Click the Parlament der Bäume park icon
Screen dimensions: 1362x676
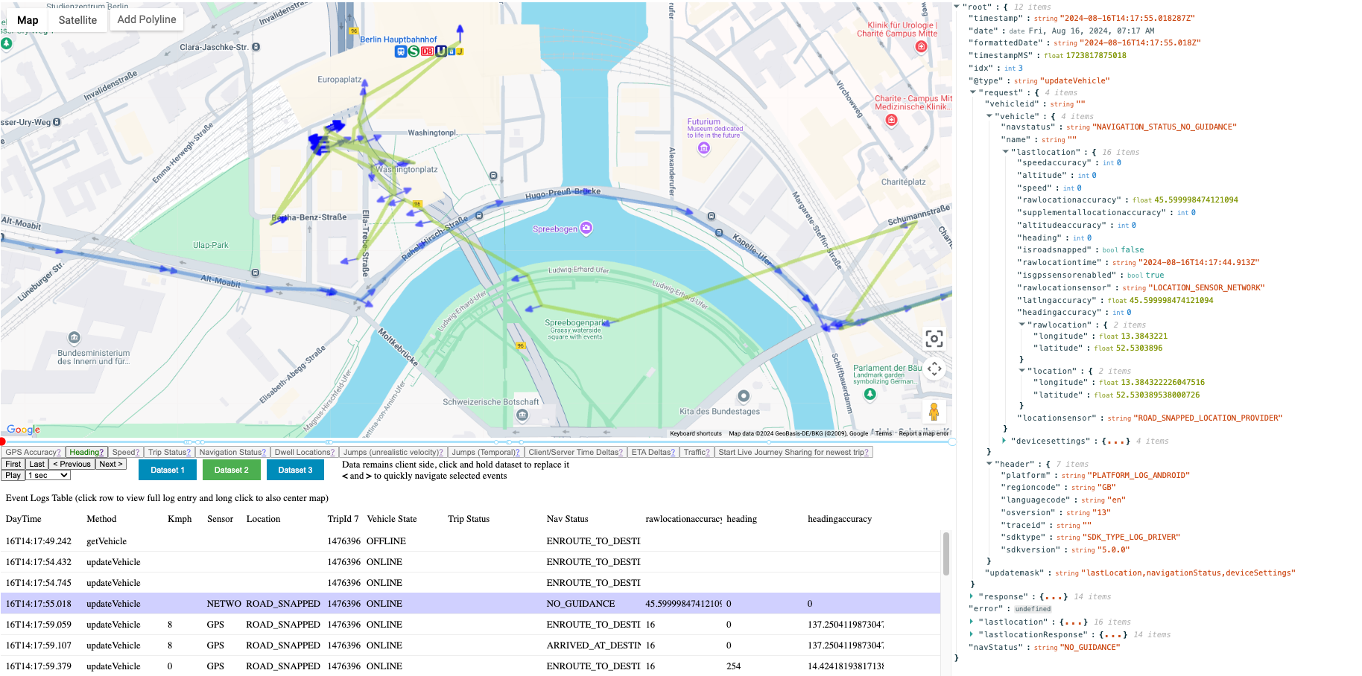pos(870,395)
